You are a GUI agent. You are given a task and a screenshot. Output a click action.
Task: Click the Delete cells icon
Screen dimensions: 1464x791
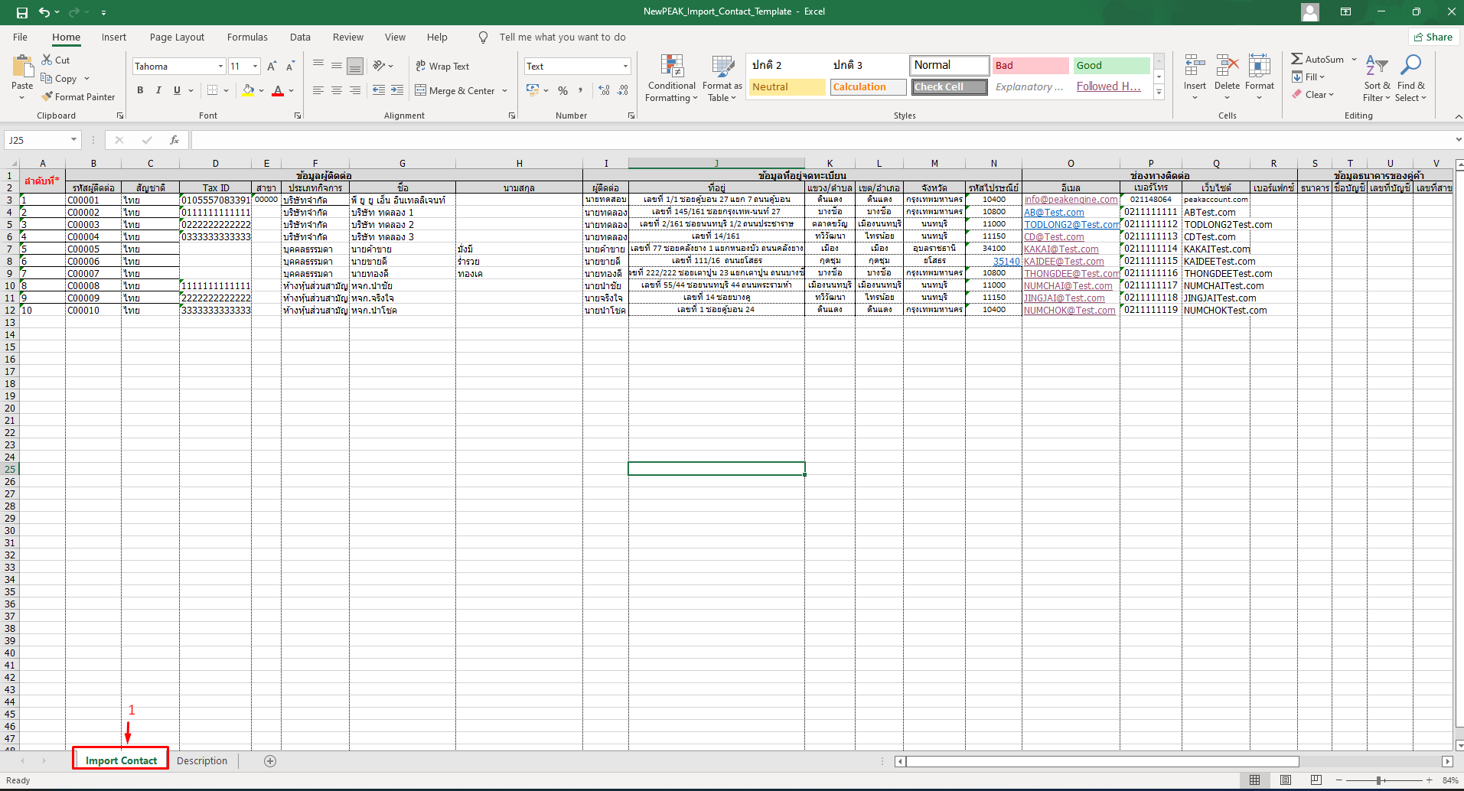pos(1227,66)
